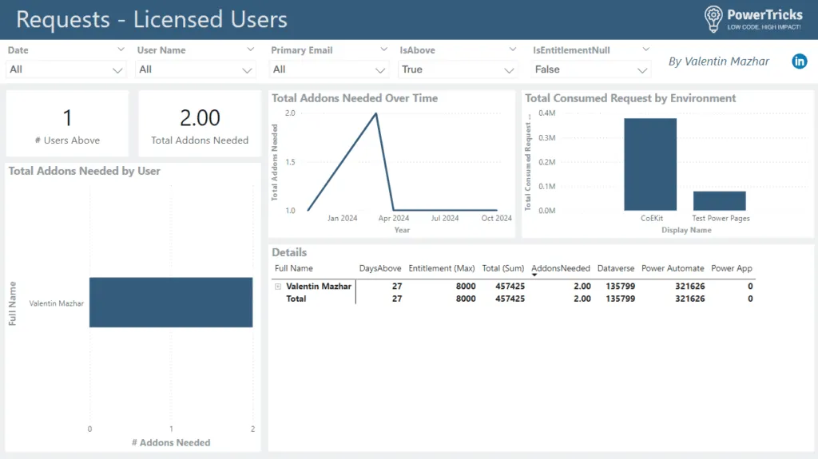Click 'By Valentin Mazhar' author text
The height and width of the screenshot is (459, 818).
click(719, 61)
